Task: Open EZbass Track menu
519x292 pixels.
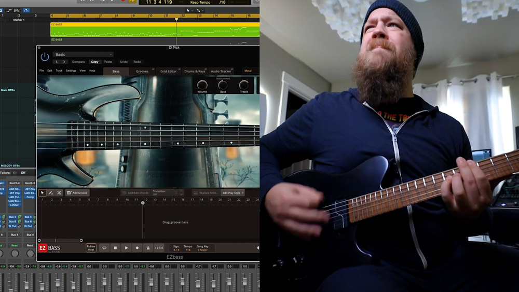Action: pyautogui.click(x=59, y=71)
